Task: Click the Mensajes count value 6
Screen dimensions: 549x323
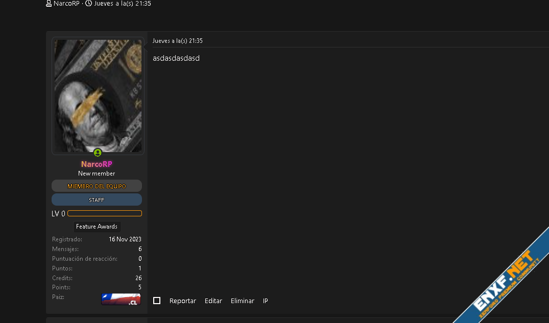Action: point(140,249)
